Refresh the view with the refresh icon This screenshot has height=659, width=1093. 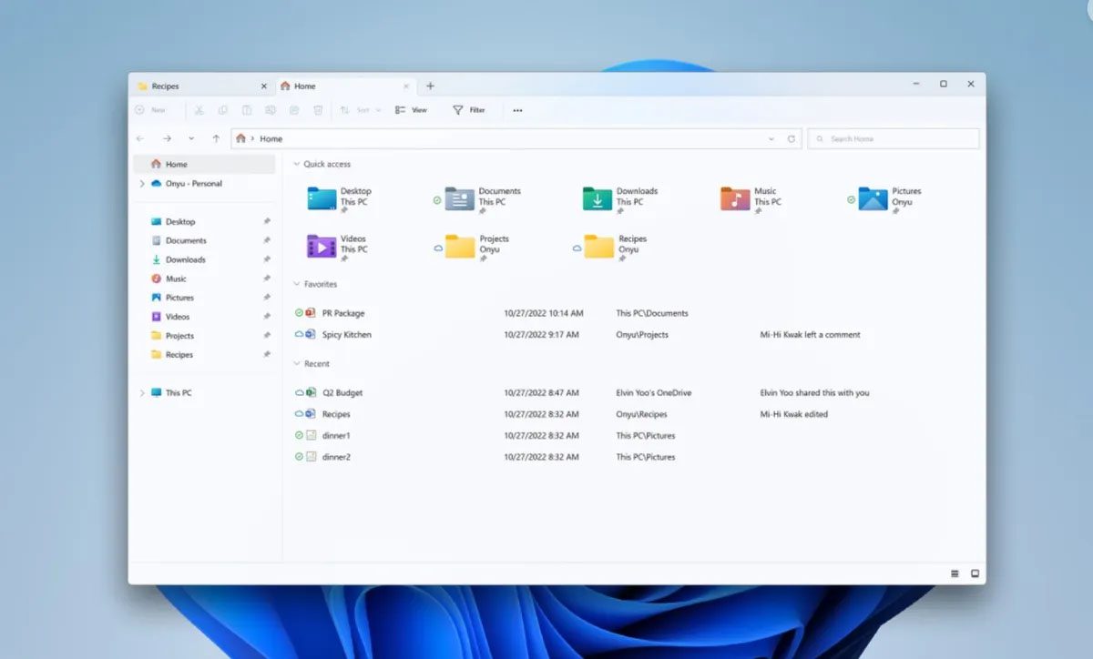pyautogui.click(x=791, y=138)
